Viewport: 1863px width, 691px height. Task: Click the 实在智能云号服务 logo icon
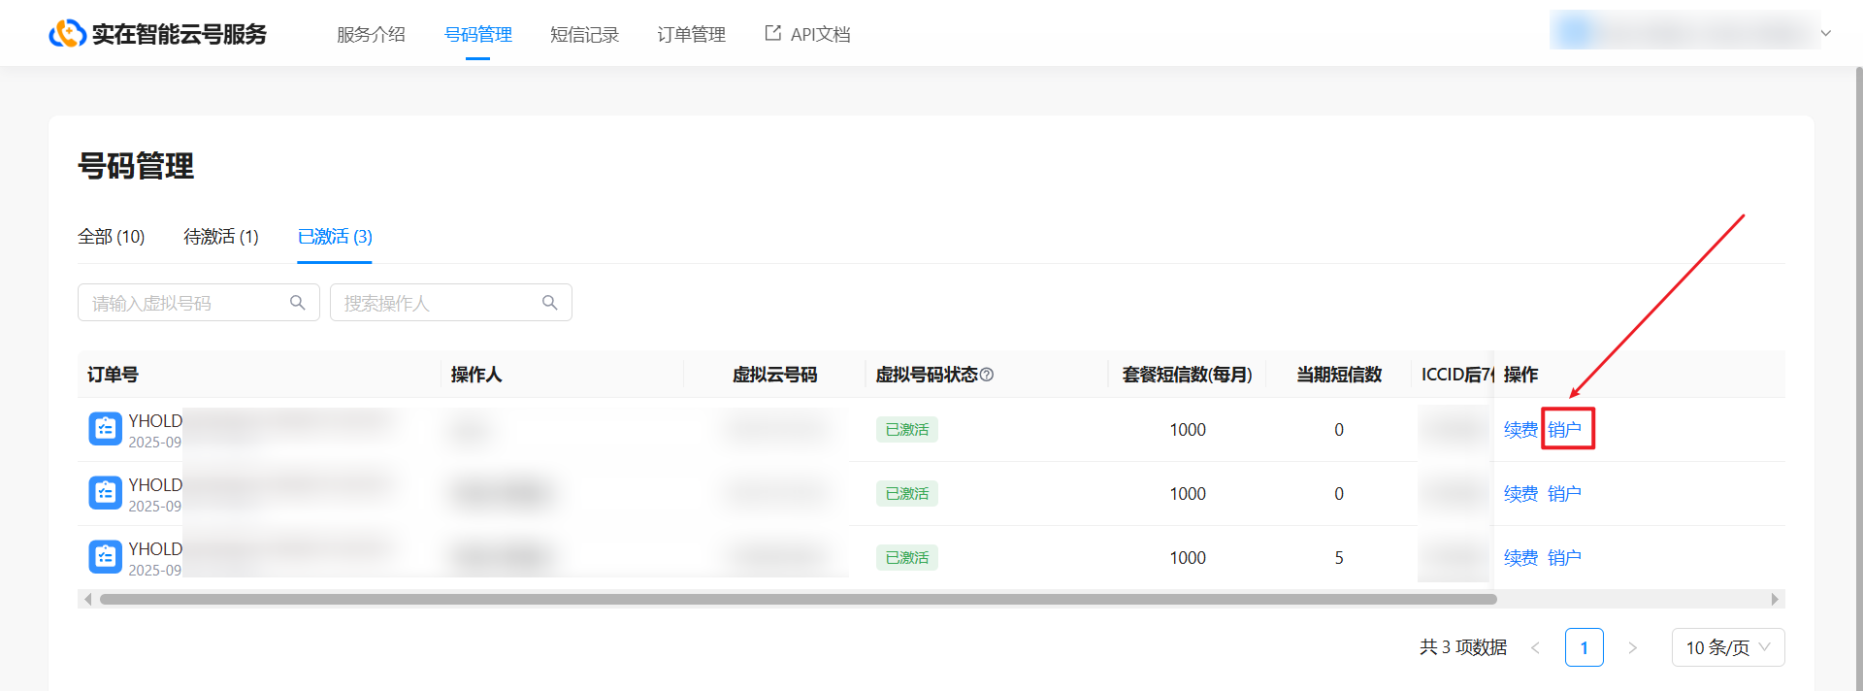(x=67, y=34)
